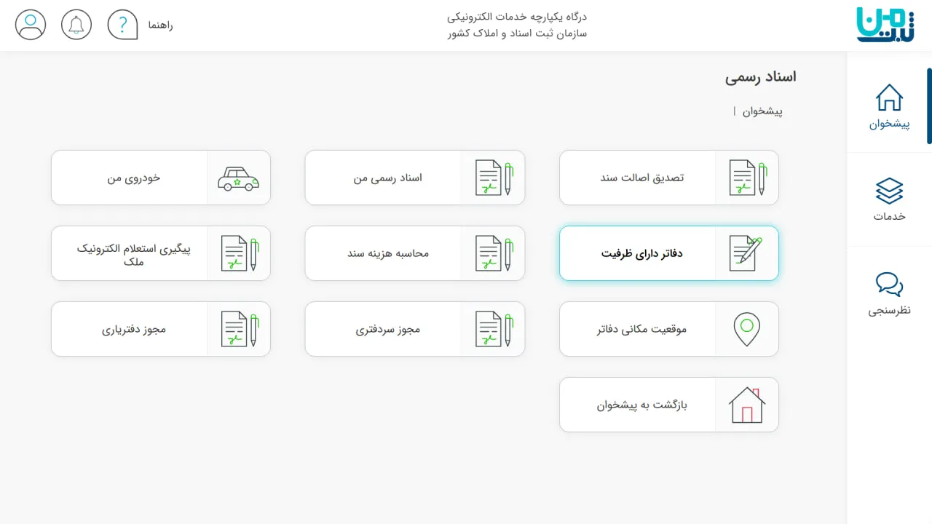Open the خدمات layers sidebar icon
Image resolution: width=932 pixels, height=524 pixels.
(889, 191)
